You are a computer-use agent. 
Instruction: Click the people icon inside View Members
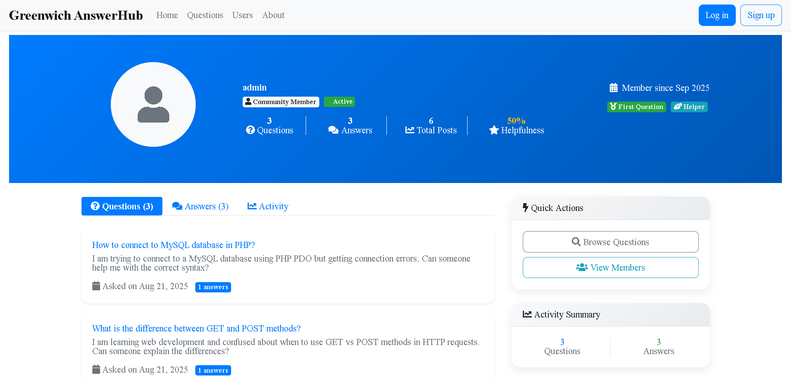click(582, 267)
